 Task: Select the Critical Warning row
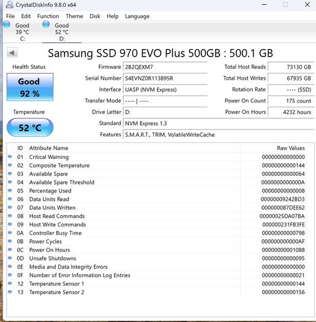156,157
